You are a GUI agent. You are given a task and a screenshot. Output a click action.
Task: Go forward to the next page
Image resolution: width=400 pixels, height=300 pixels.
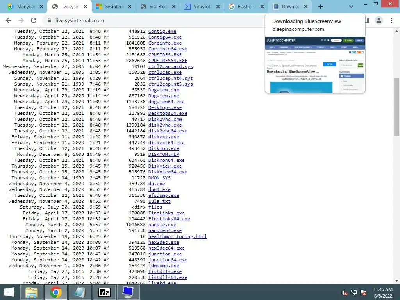(21, 20)
